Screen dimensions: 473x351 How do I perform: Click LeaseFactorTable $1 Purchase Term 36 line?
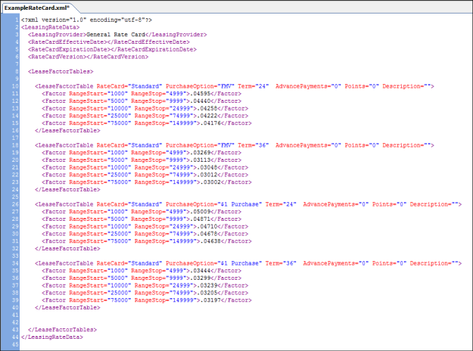(248, 263)
